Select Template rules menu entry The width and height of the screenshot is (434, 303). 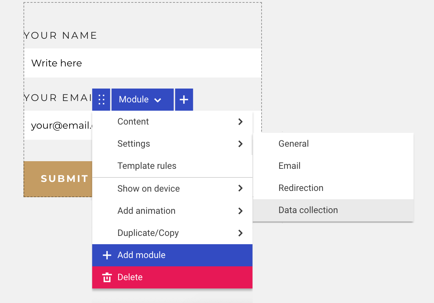[172, 166]
